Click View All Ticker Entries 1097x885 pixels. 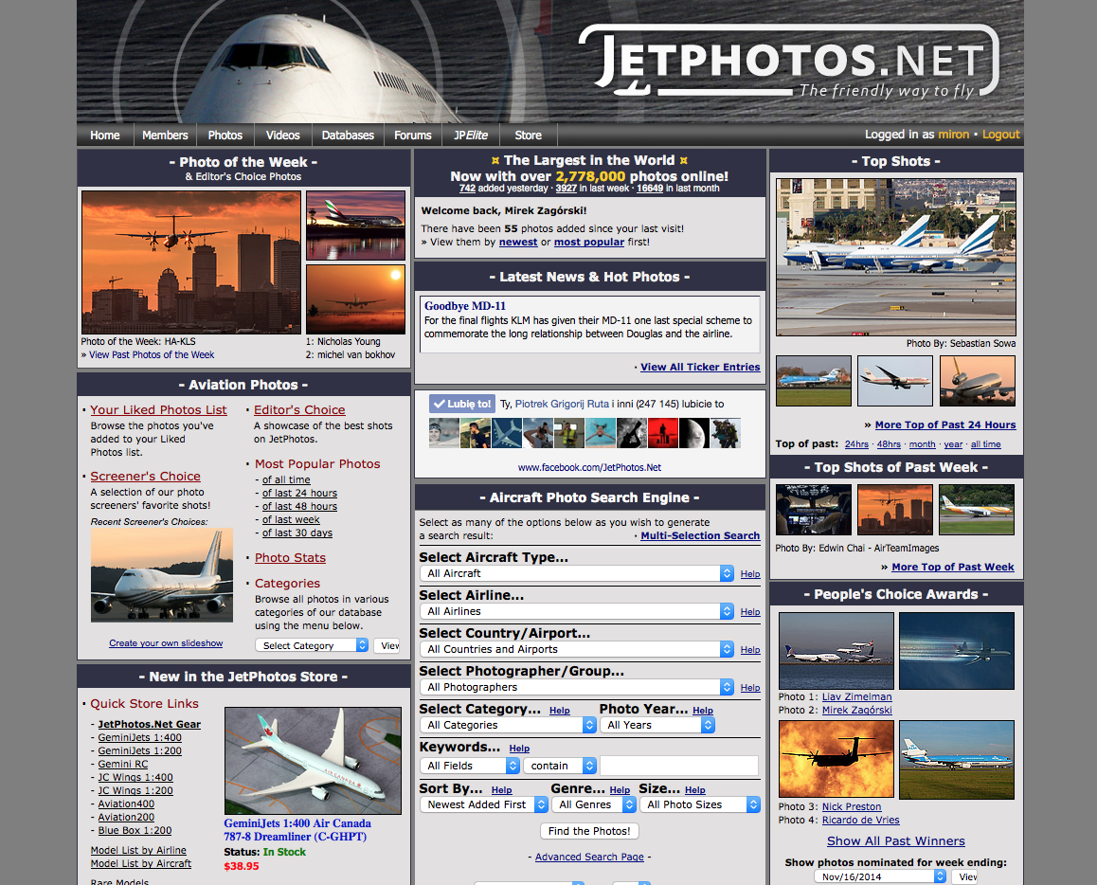[700, 367]
